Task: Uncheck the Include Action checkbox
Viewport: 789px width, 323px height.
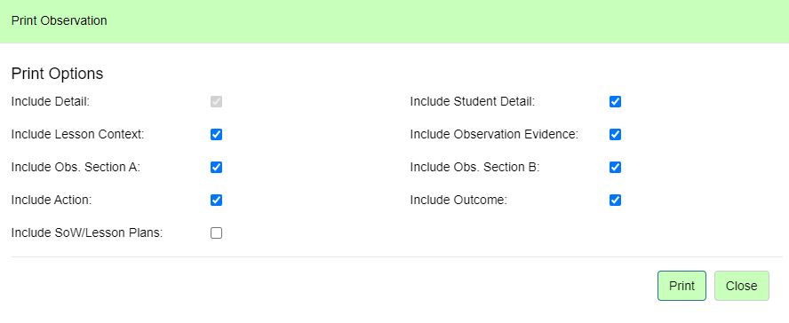Action: [x=217, y=200]
